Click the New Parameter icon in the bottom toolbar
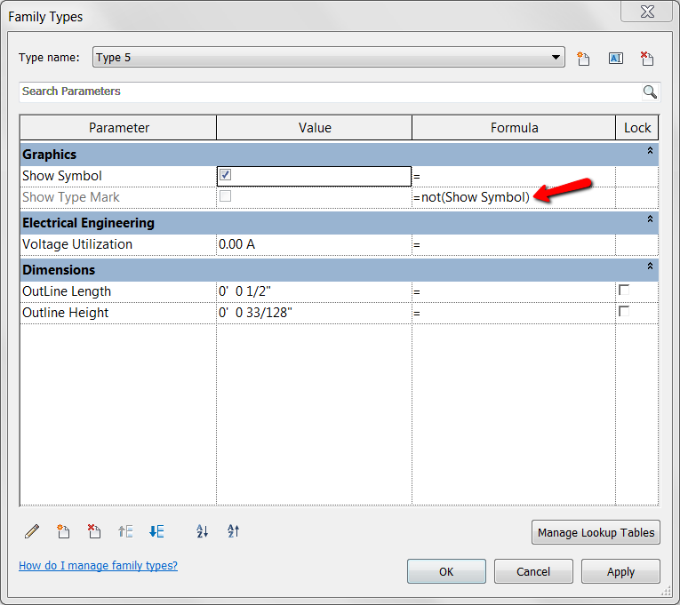The image size is (680, 605). coord(63,531)
